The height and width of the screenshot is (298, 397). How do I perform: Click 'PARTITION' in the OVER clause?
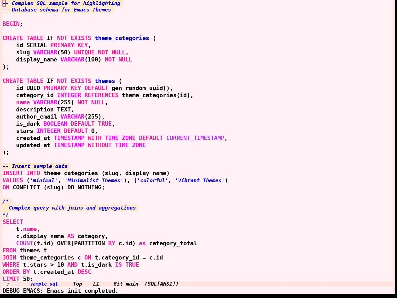[x=89, y=243]
